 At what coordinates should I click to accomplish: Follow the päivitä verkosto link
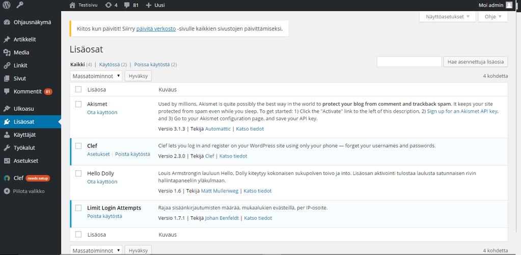156,29
